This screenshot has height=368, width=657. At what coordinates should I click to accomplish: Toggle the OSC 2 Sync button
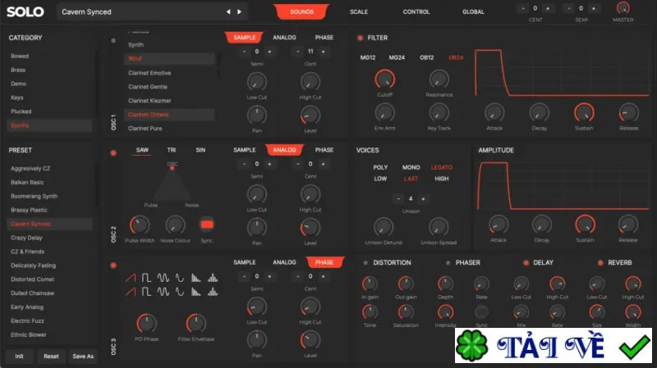(207, 225)
